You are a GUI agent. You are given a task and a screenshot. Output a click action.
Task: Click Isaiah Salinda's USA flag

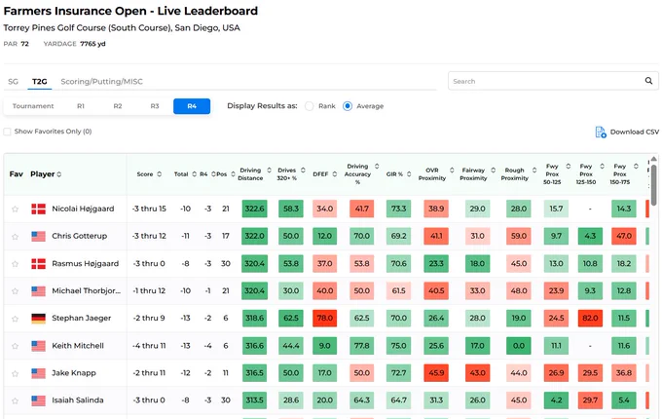point(38,400)
